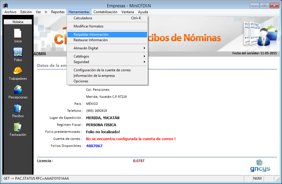Open the Ver menu
This screenshot has height=184, width=282.
click(38, 12)
